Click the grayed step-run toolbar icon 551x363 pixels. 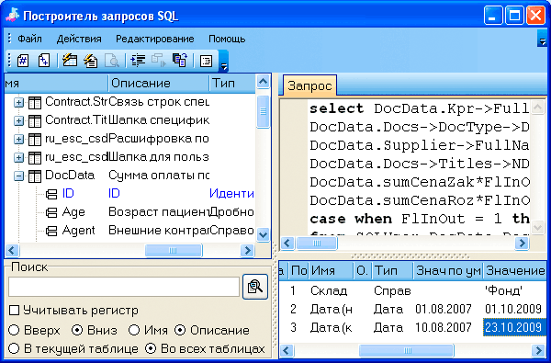point(159,61)
